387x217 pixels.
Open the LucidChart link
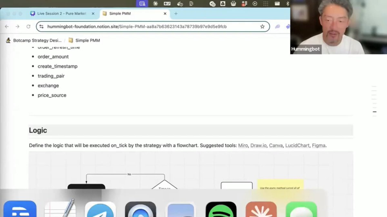[297, 145]
